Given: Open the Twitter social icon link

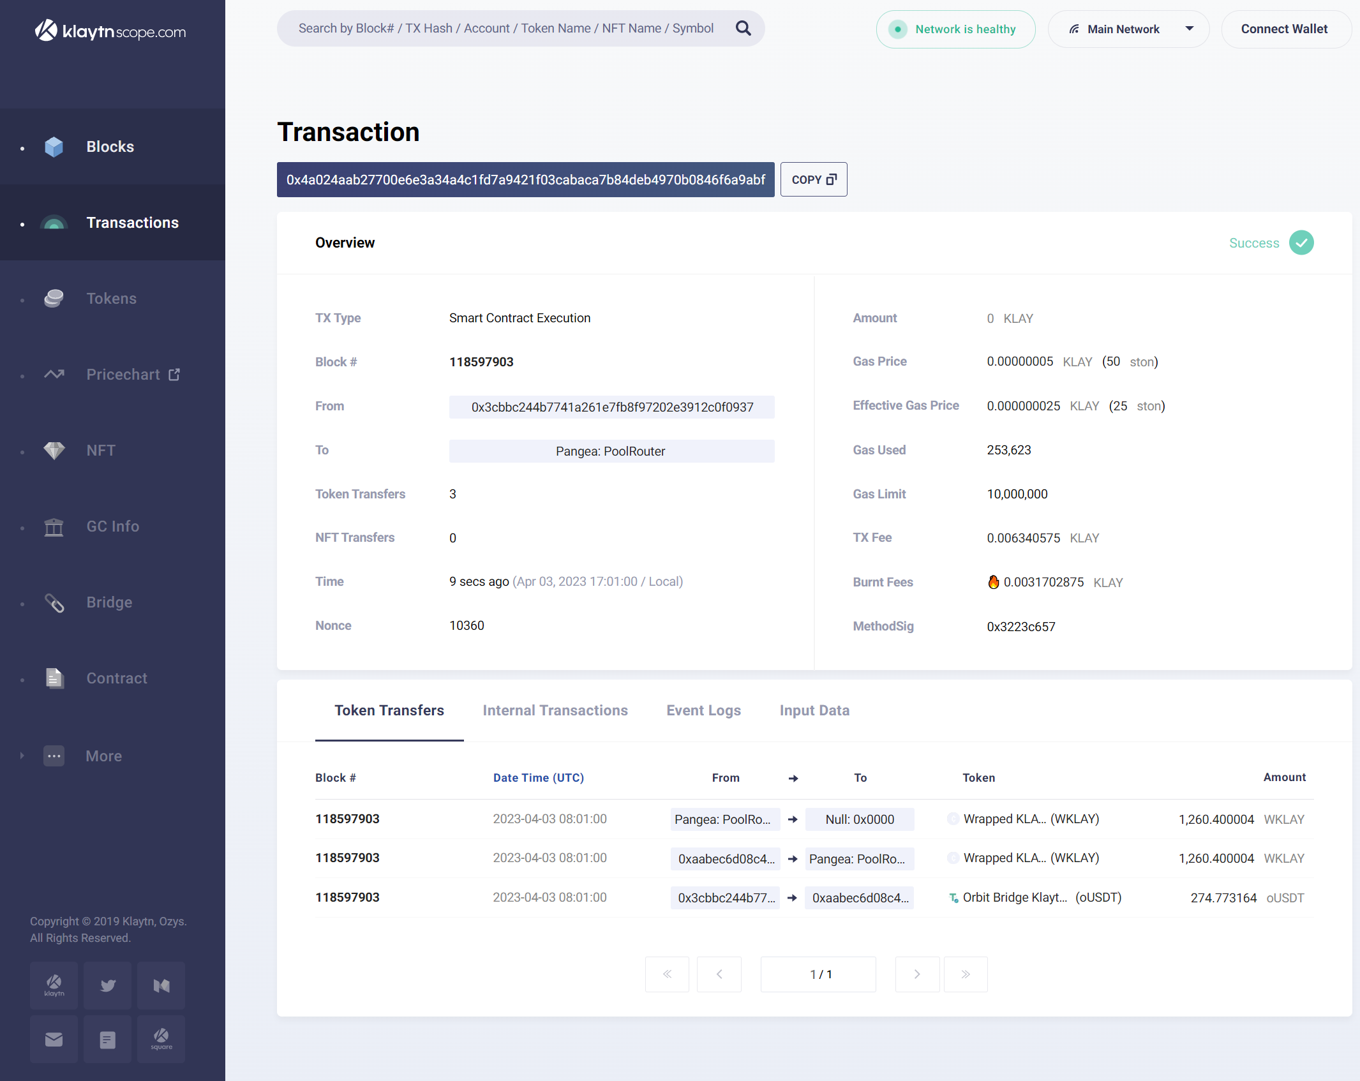Looking at the screenshot, I should tap(108, 985).
